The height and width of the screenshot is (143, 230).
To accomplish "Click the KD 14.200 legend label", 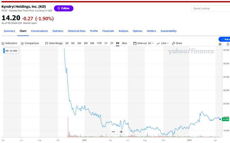I will (11, 51).
